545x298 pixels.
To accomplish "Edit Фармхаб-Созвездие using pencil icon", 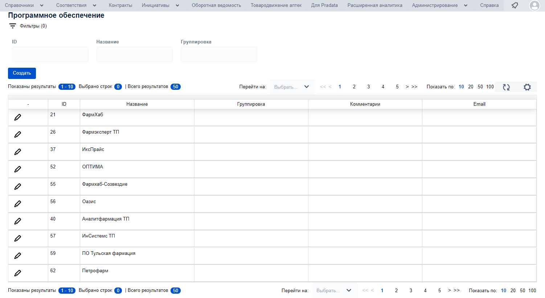I will point(17,187).
